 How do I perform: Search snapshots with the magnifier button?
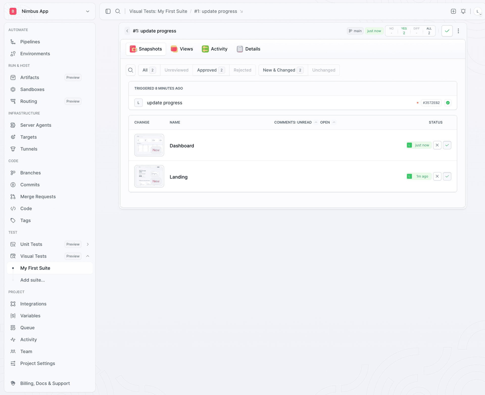pos(131,70)
